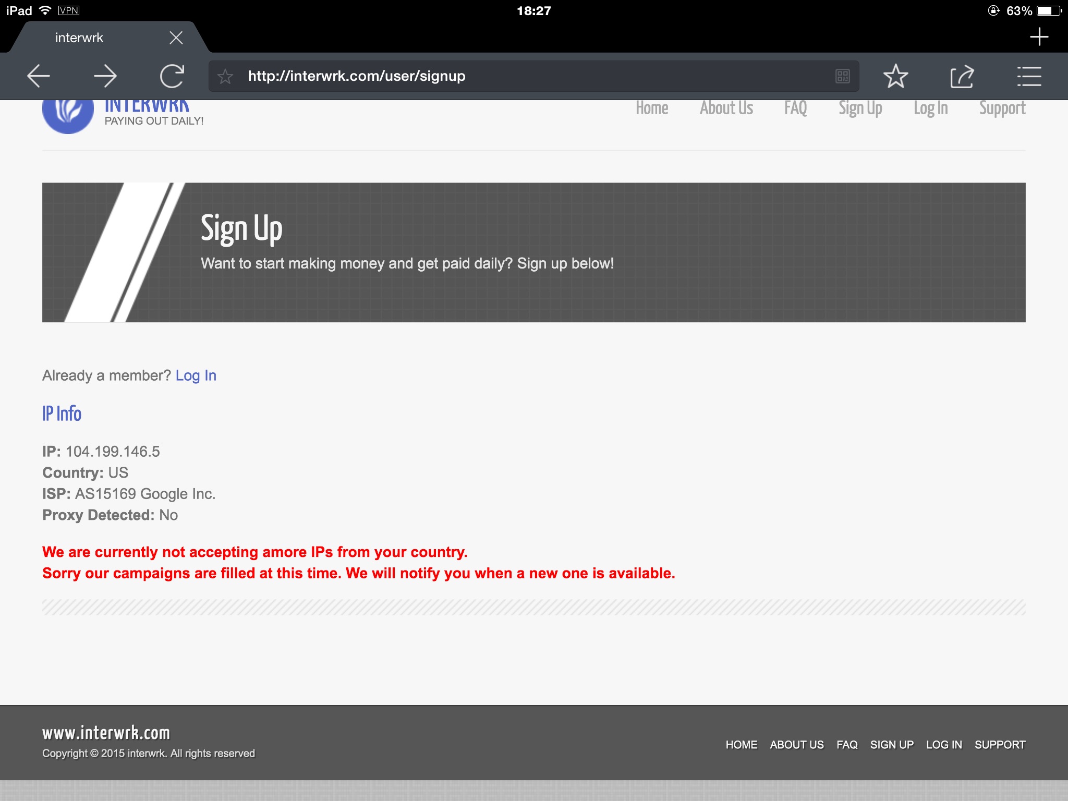Reload the page with refresh icon

point(172,76)
